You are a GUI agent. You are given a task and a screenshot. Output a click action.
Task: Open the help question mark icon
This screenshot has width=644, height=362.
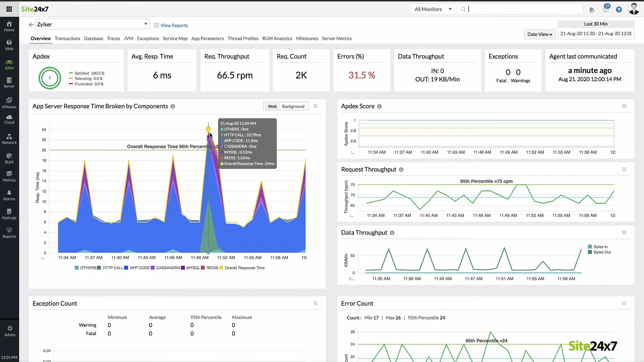coord(619,10)
